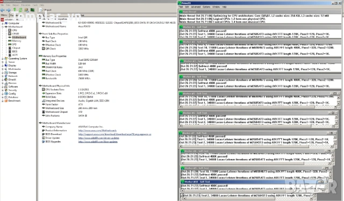Image resolution: width=344 pixels, height=201 pixels.
Task: Expand the Network tree node
Action: point(2,76)
